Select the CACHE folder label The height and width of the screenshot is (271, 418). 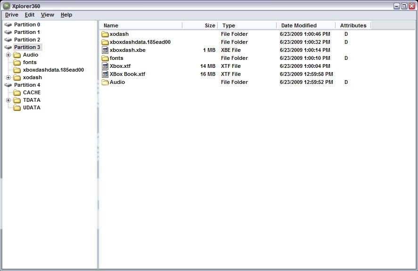(32, 92)
